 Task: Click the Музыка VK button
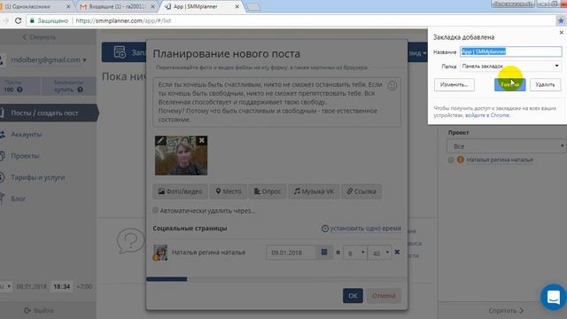pos(314,191)
